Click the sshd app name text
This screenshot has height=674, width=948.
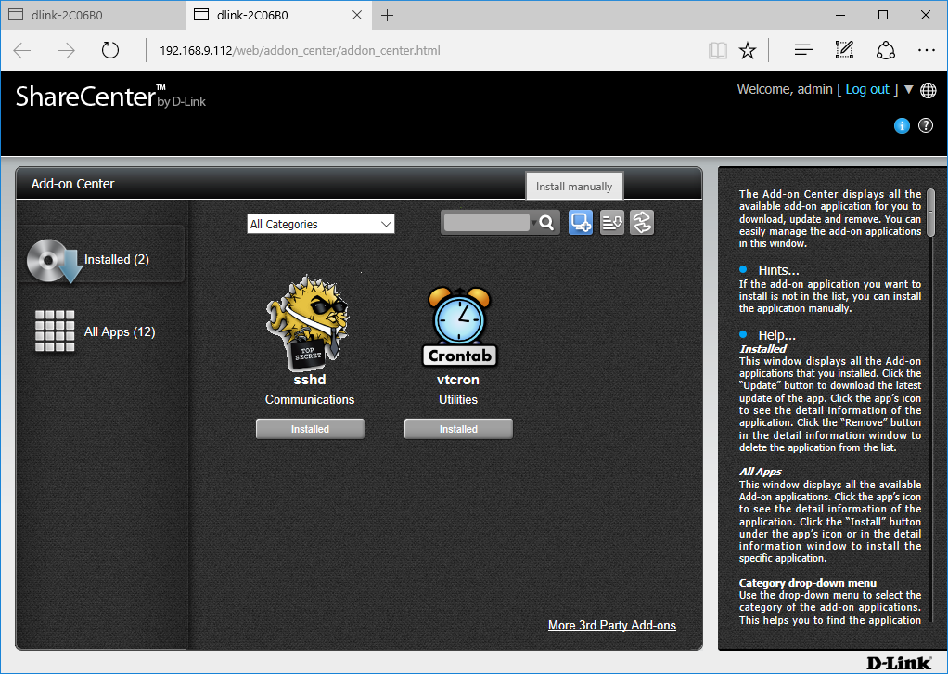(x=310, y=380)
